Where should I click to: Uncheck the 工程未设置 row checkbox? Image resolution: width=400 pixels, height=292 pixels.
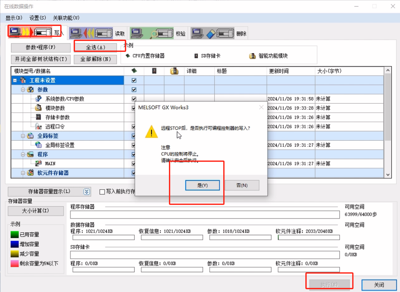coord(134,80)
